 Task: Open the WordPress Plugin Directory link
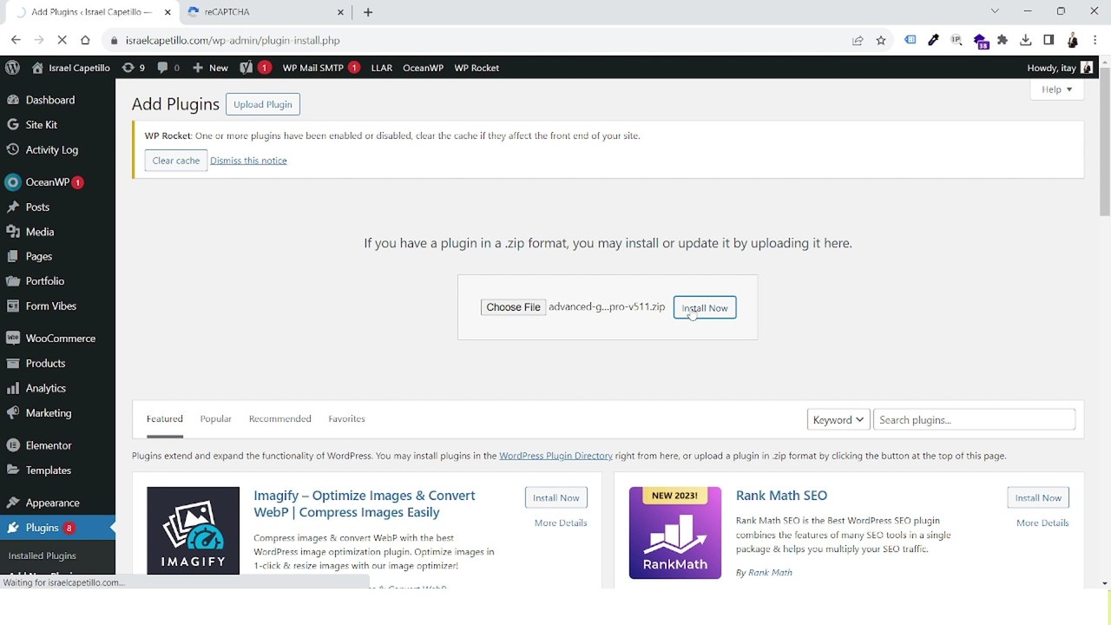coord(555,456)
